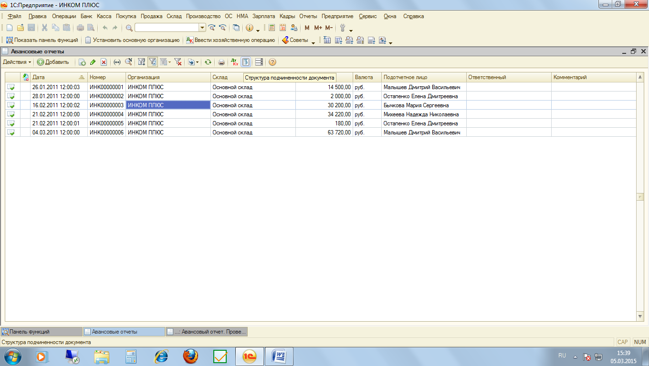Click the M memory button
This screenshot has height=366, width=649.
[307, 28]
